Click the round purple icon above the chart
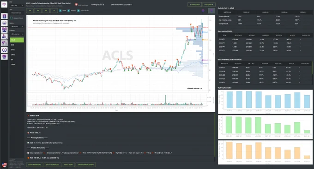This screenshot has width=314, height=169. click(203, 11)
